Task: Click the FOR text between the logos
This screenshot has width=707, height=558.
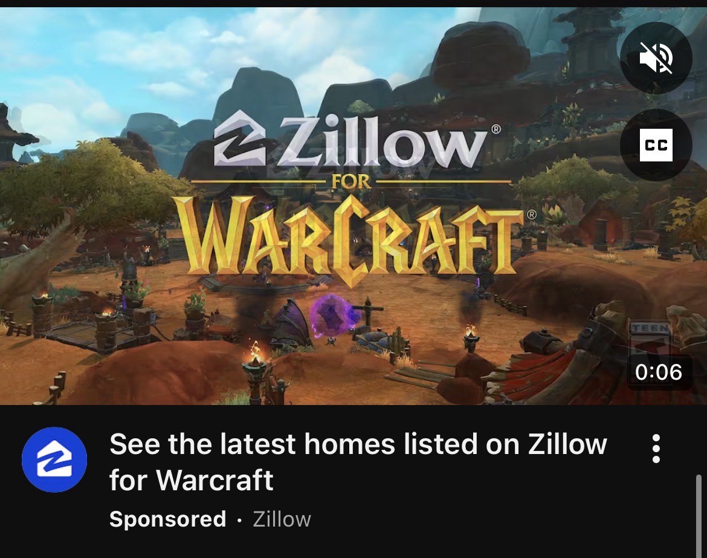Action: coord(351,182)
